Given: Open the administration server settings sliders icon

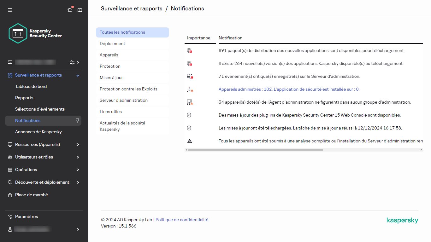Looking at the screenshot, I should (72, 62).
